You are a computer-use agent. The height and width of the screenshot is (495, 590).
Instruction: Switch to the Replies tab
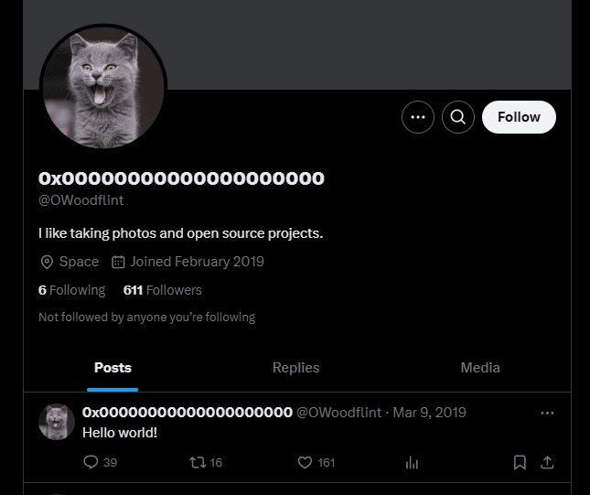click(295, 368)
